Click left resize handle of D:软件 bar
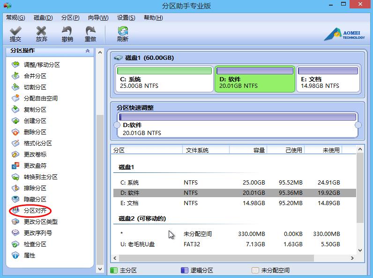The height and width of the screenshot is (278, 373). 117,125
